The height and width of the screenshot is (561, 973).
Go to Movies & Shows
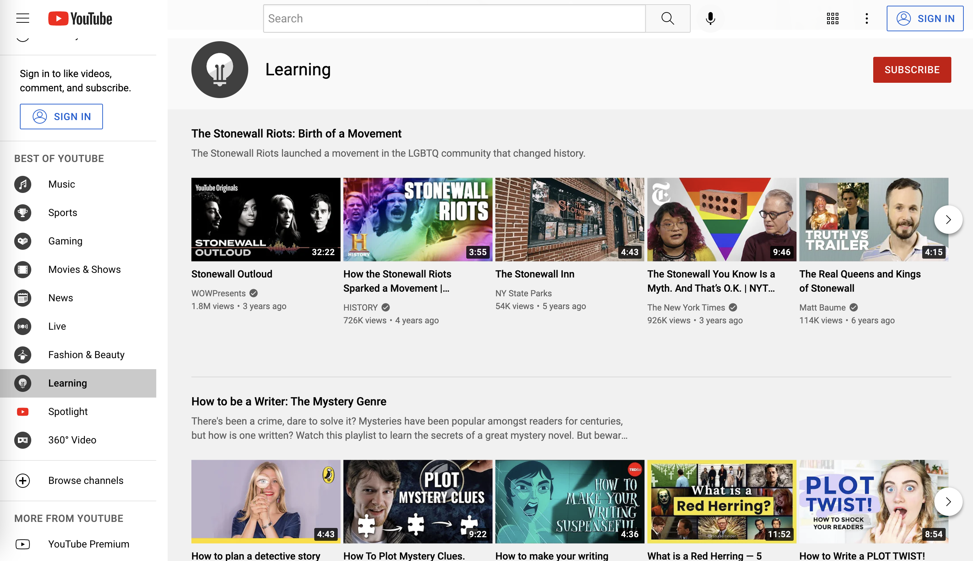click(78, 270)
